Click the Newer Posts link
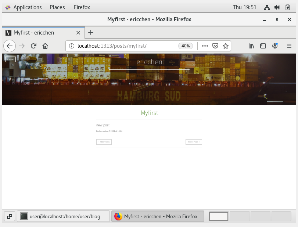 (194, 142)
